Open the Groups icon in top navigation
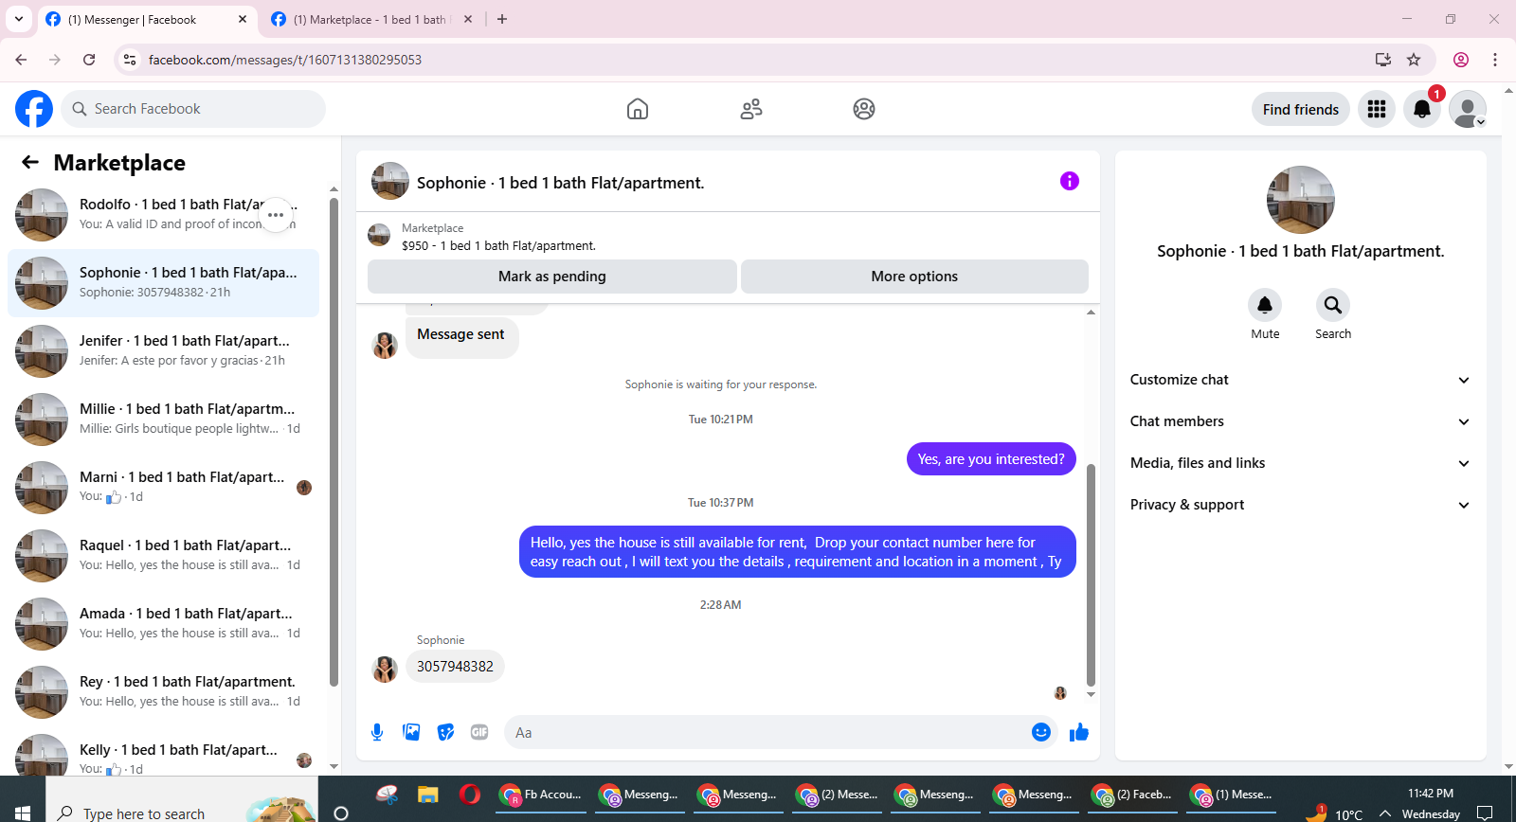Image resolution: width=1516 pixels, height=822 pixels. (864, 109)
